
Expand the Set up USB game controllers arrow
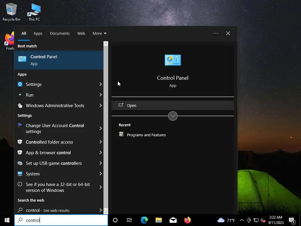tap(101, 163)
